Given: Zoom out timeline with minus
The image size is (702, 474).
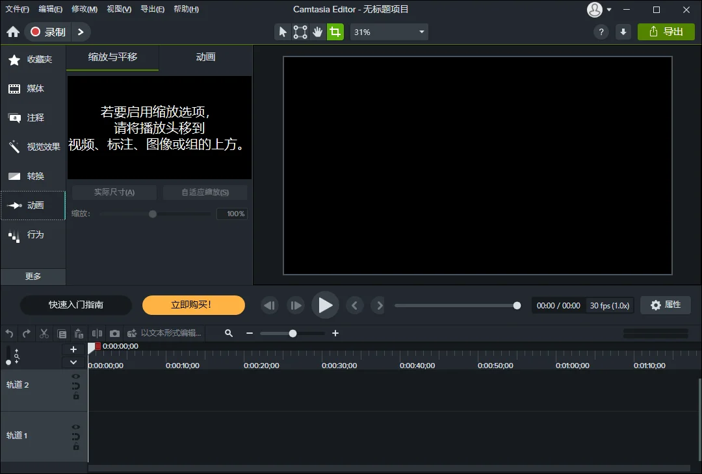Looking at the screenshot, I should (250, 333).
